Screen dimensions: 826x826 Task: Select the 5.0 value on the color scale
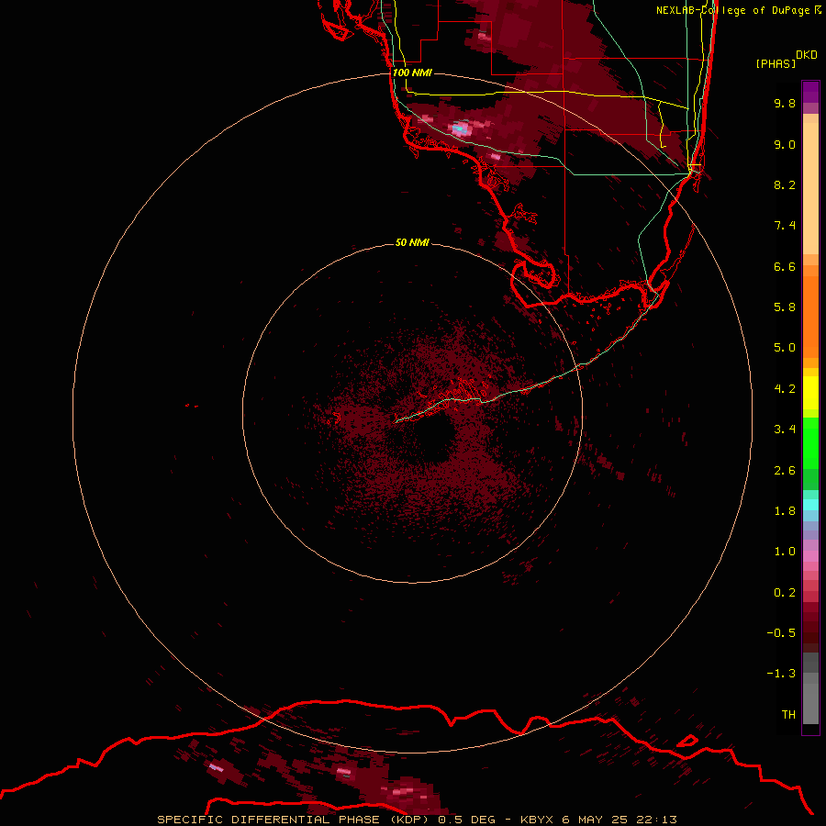point(785,348)
